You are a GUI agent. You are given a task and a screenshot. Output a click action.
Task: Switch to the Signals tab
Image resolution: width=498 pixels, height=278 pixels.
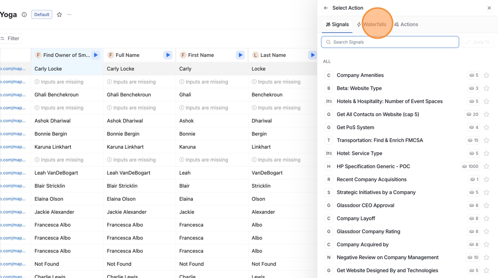(337, 24)
